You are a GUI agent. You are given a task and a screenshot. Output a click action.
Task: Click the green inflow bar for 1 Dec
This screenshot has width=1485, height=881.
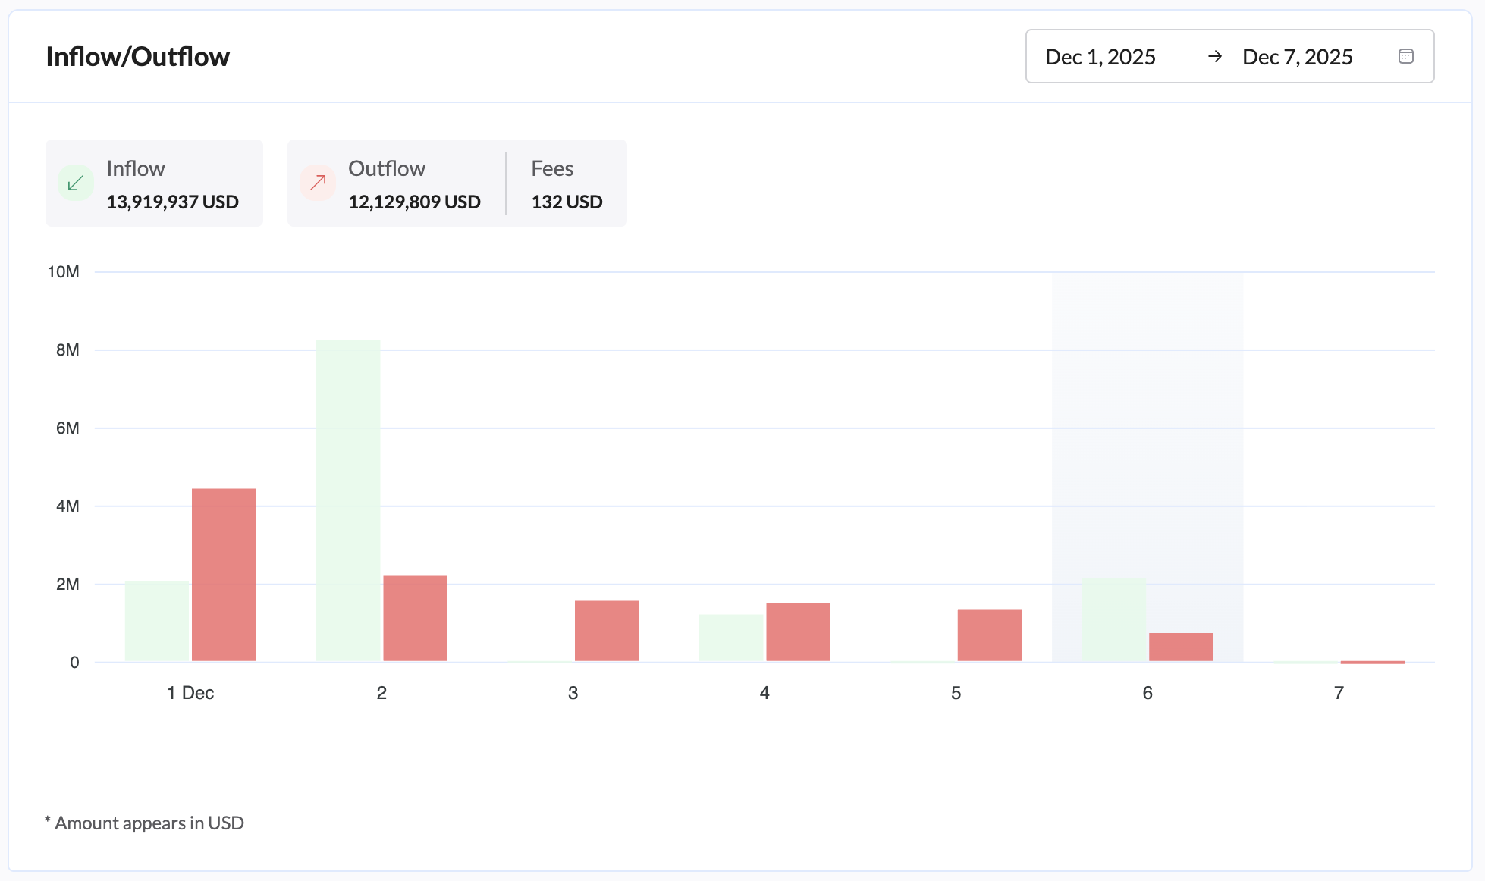156,621
